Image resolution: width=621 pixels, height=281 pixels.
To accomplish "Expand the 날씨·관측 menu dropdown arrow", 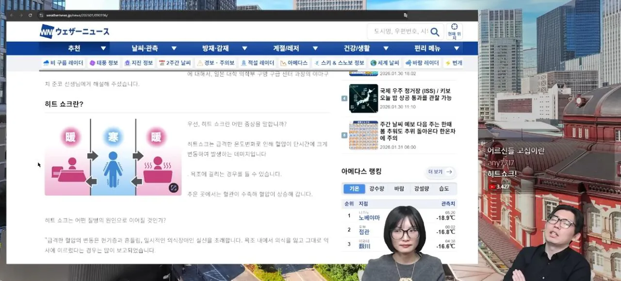I will 174,49.
